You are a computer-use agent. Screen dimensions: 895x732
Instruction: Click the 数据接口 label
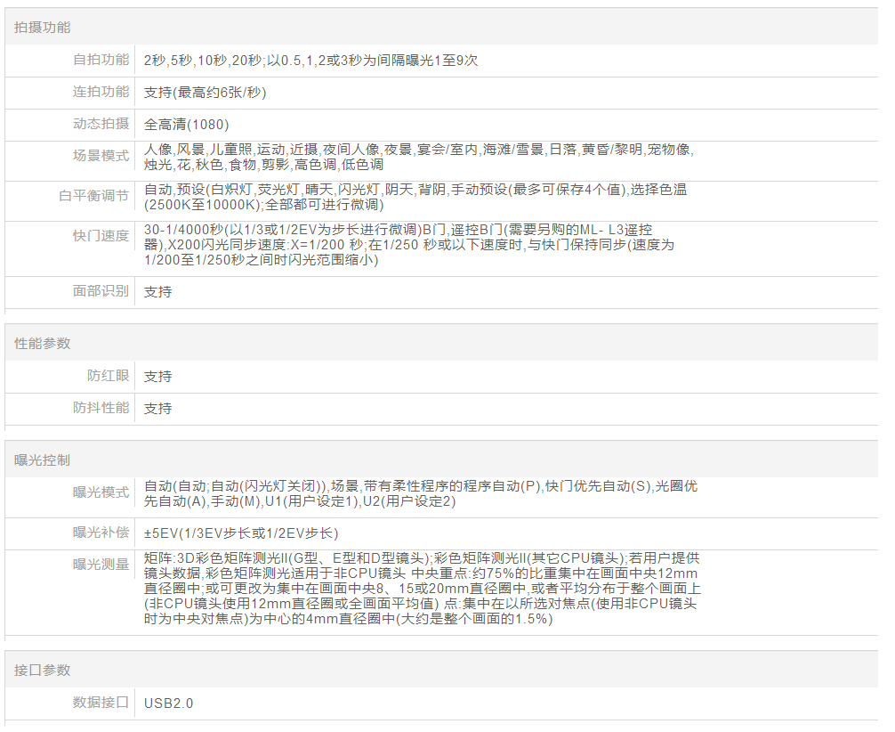point(101,703)
